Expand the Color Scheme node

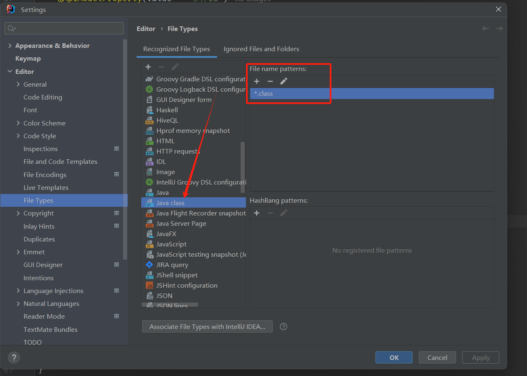[18, 123]
